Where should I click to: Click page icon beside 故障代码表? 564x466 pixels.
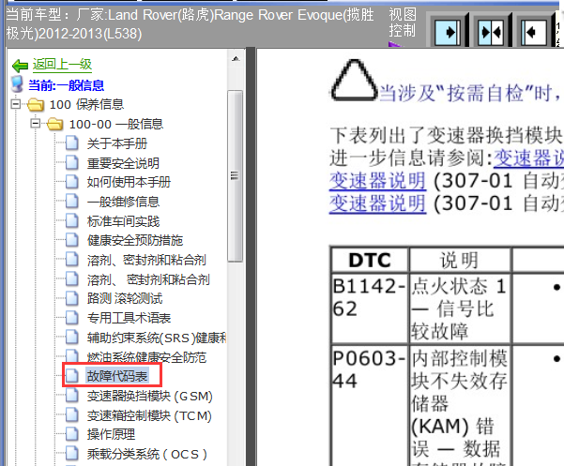(x=72, y=375)
